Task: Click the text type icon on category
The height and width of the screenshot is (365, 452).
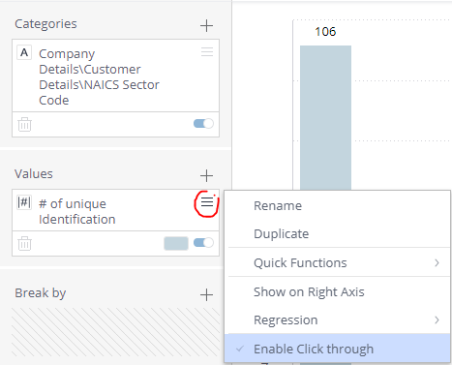Action: [24, 52]
